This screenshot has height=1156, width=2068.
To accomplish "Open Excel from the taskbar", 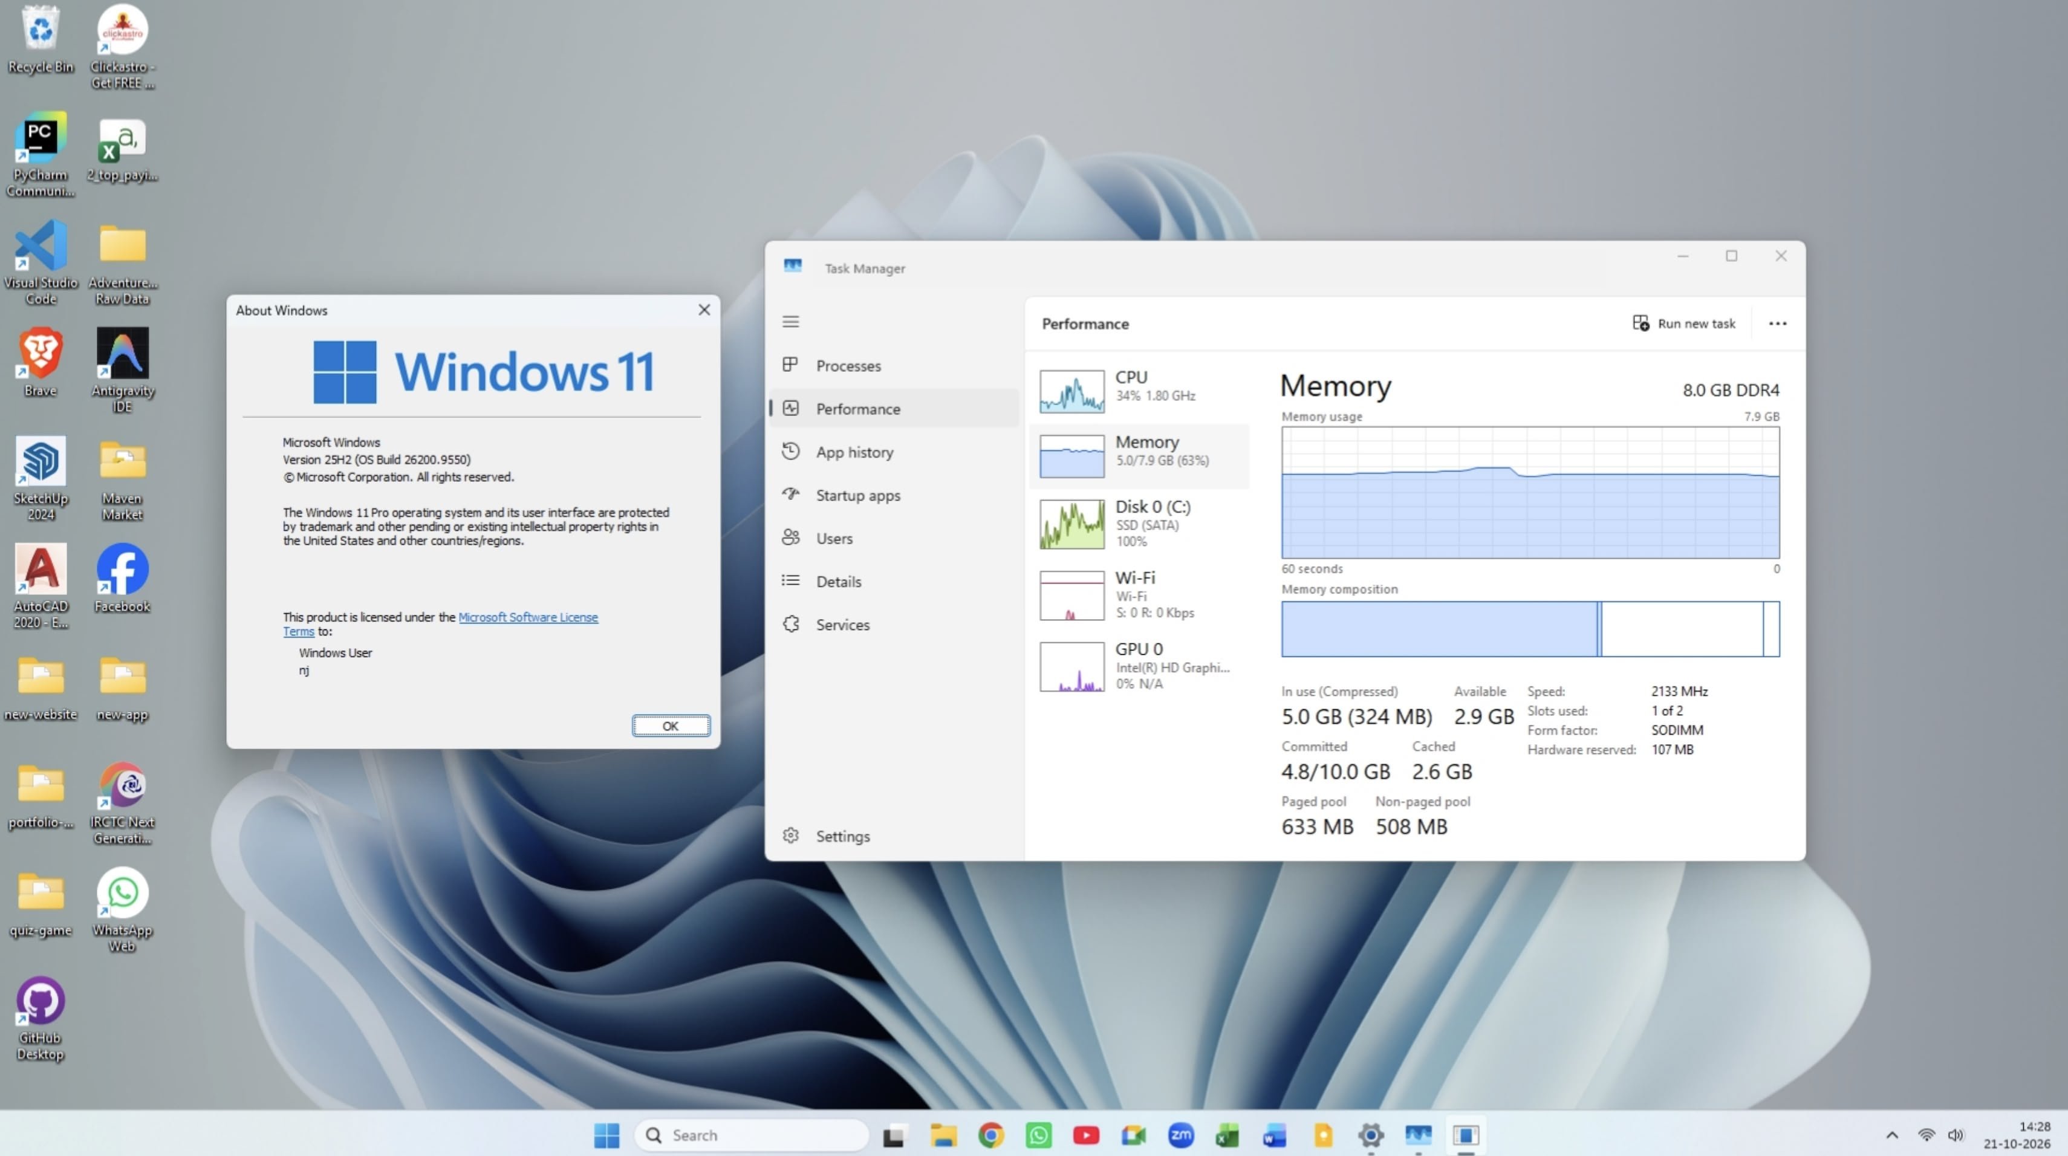I will point(1228,1135).
